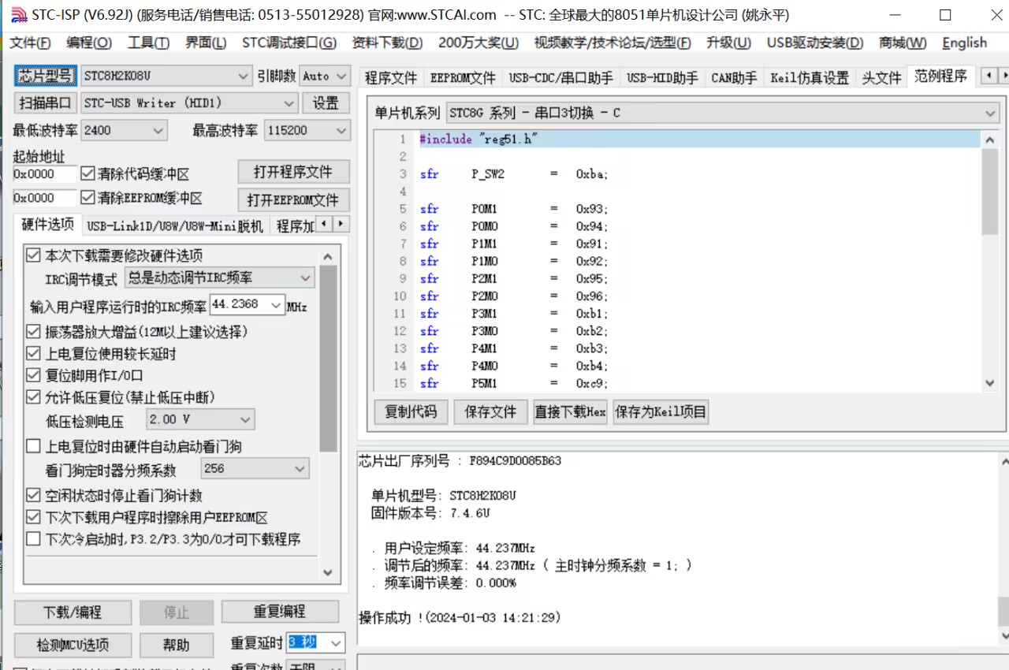Toggle 上电复位使用较长延时 checkbox
This screenshot has height=670, width=1009.
33,354
